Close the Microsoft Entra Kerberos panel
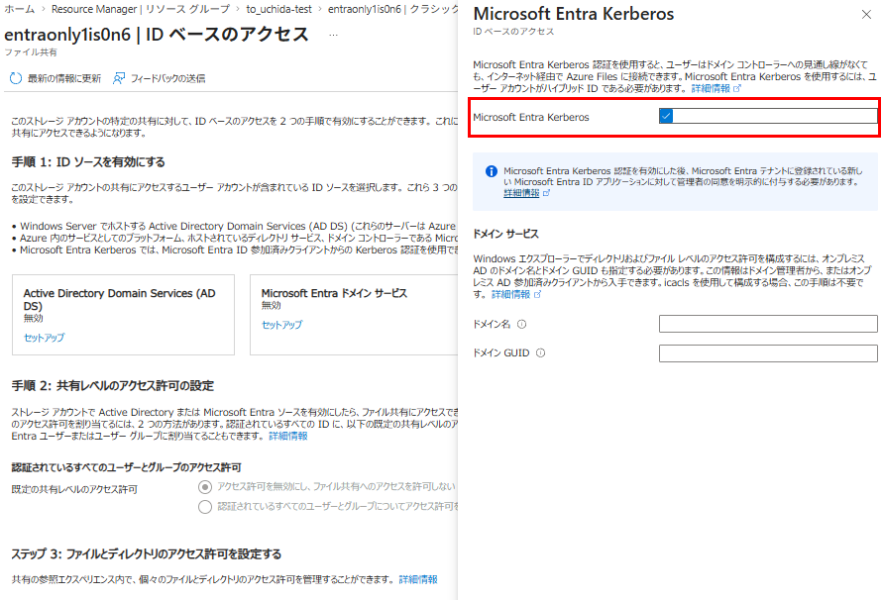The image size is (882, 600). coord(866,15)
